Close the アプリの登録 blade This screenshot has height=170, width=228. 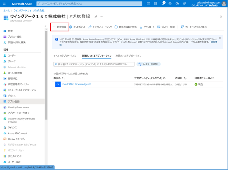(221, 17)
